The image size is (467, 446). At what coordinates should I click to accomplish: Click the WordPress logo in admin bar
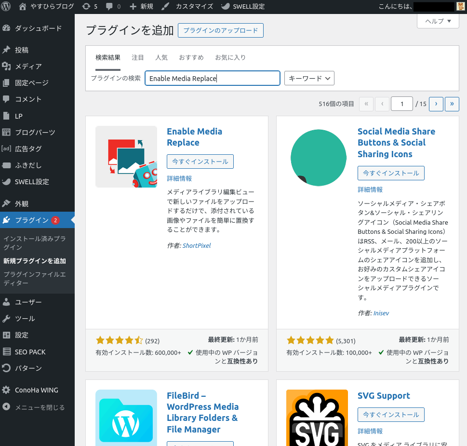pos(6,6)
